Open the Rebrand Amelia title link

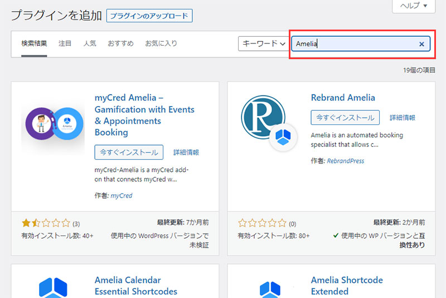click(x=343, y=98)
